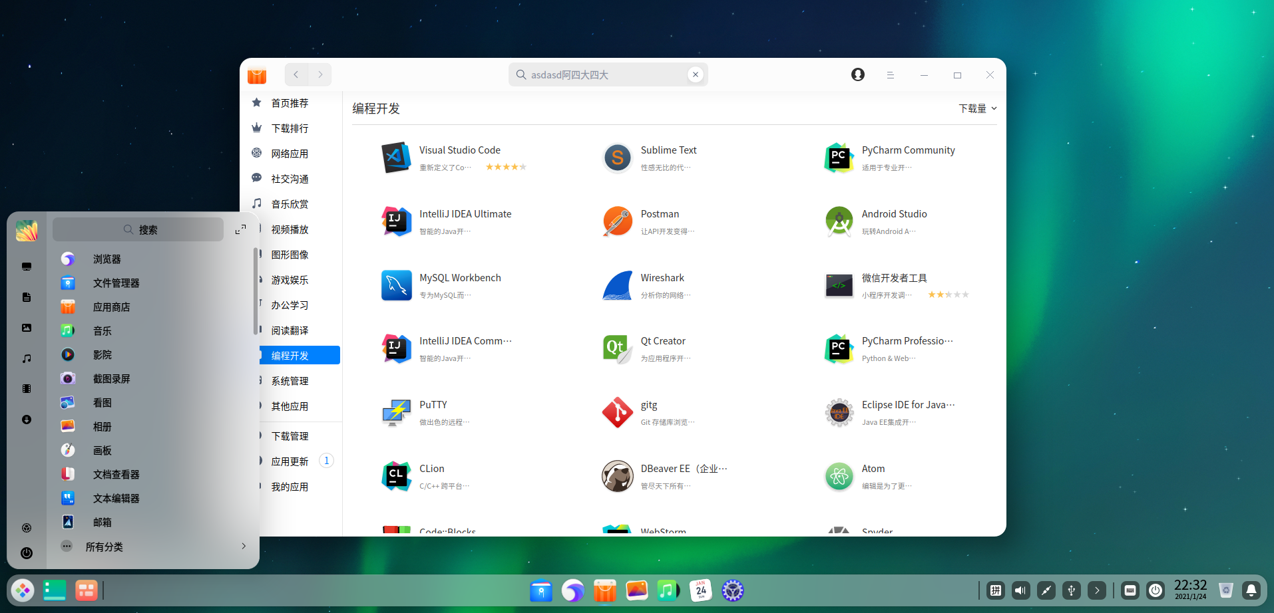Open Qt Creator app icon
Screen dimensions: 1274x613
tap(618, 348)
